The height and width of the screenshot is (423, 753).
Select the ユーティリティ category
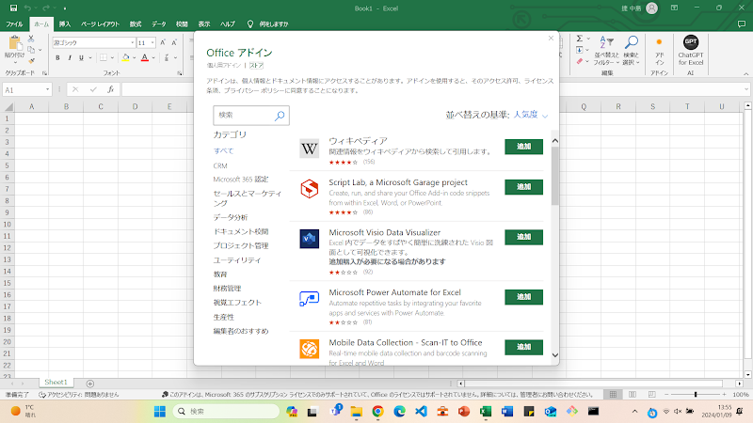pos(237,260)
